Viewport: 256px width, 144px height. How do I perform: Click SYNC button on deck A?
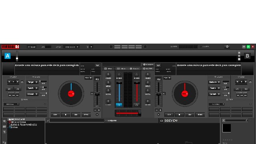86,115
